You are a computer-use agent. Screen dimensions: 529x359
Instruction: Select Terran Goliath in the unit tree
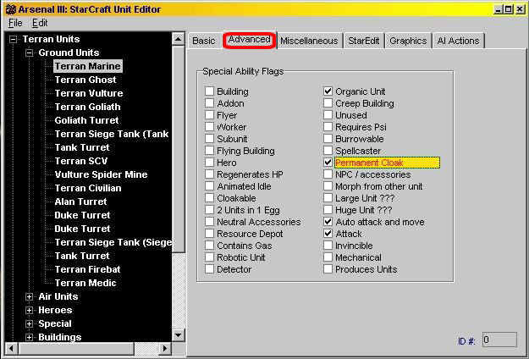click(x=87, y=107)
